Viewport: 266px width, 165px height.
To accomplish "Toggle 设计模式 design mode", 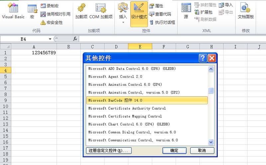I will [139, 14].
